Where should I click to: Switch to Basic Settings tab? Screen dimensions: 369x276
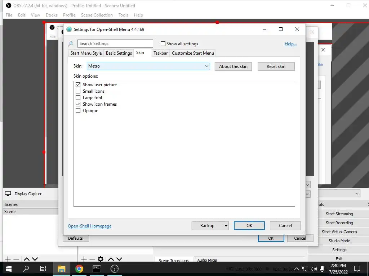point(119,53)
